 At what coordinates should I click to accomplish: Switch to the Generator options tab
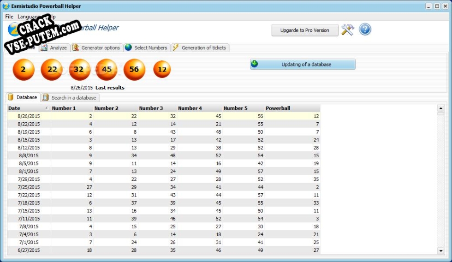[97, 48]
